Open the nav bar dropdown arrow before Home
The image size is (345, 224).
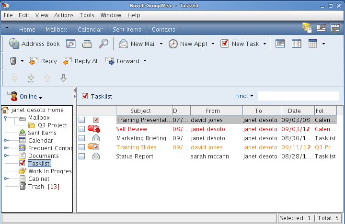point(7,28)
